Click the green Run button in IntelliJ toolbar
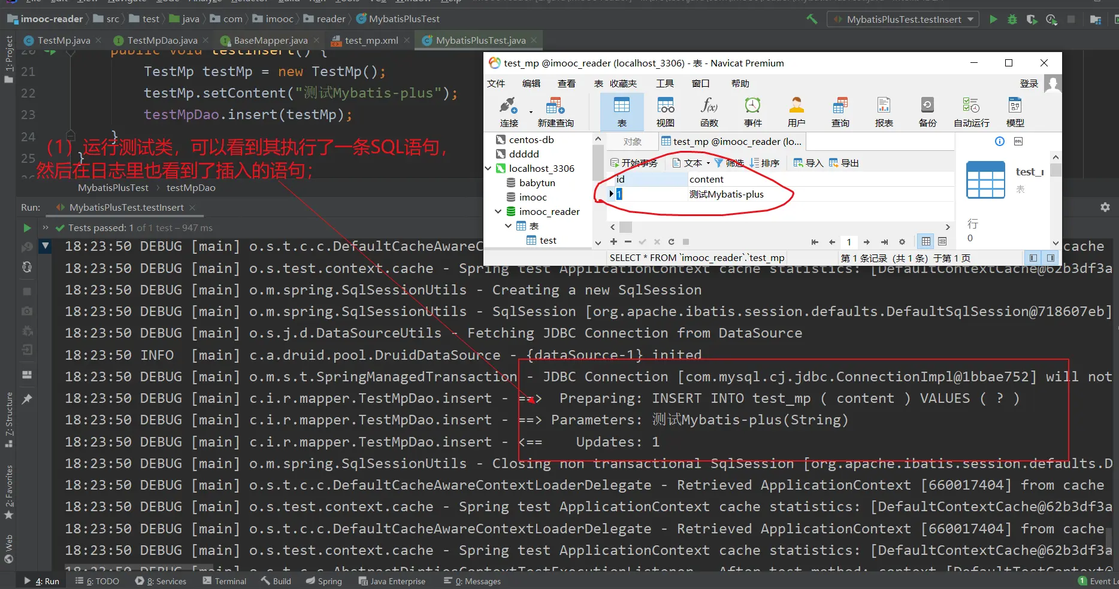Screen dimensions: 1119x589 993,19
